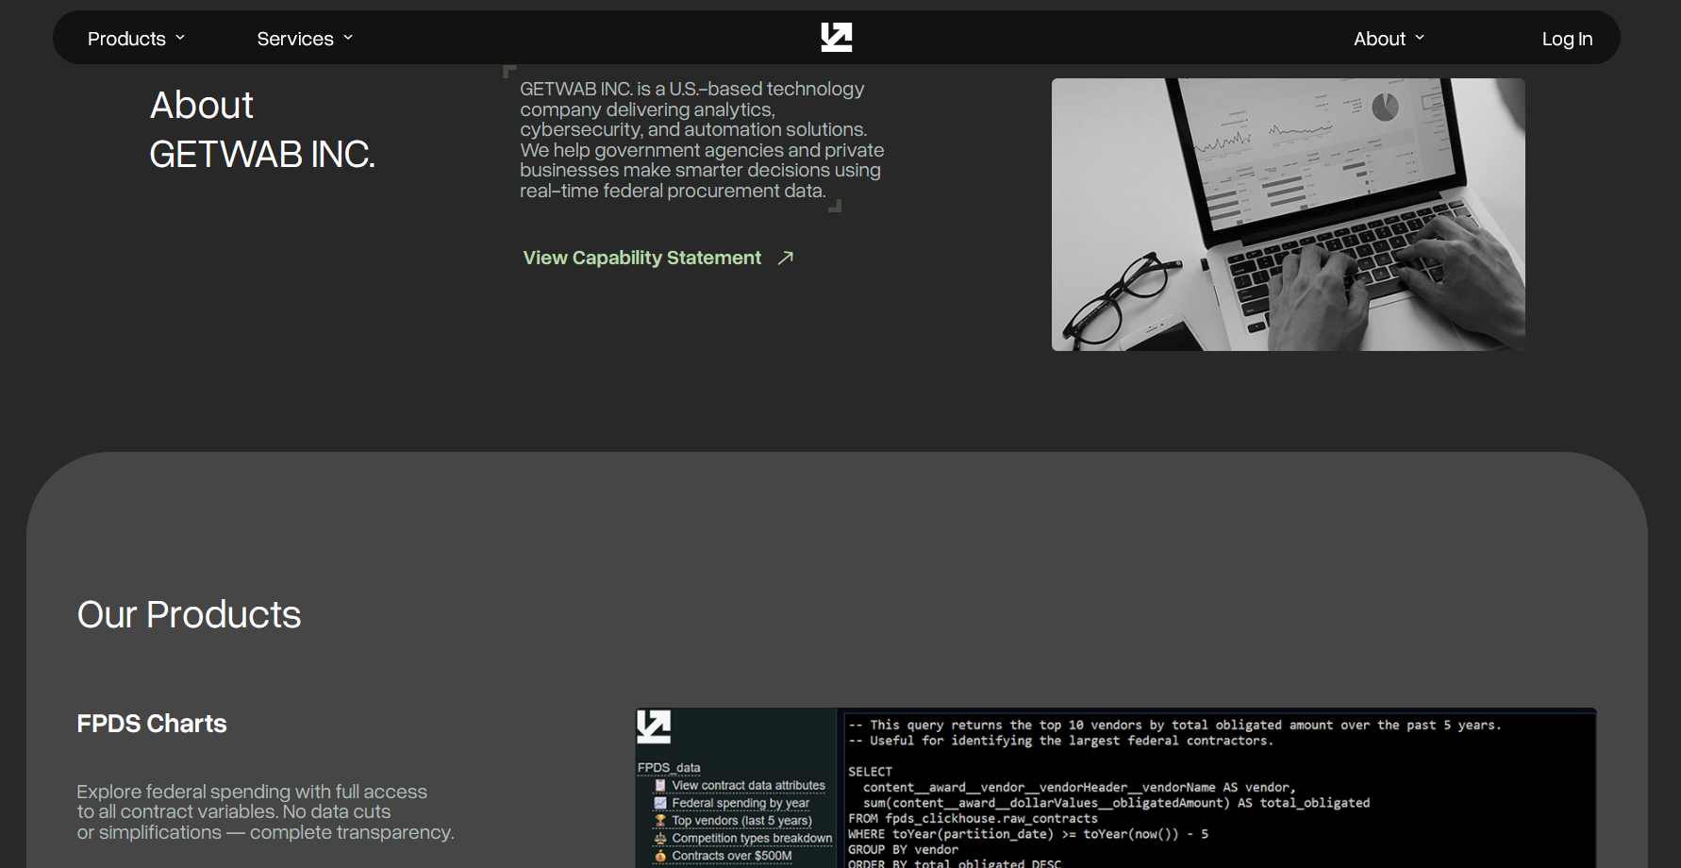
Task: Click the laptop analytics photo
Action: [x=1288, y=214]
